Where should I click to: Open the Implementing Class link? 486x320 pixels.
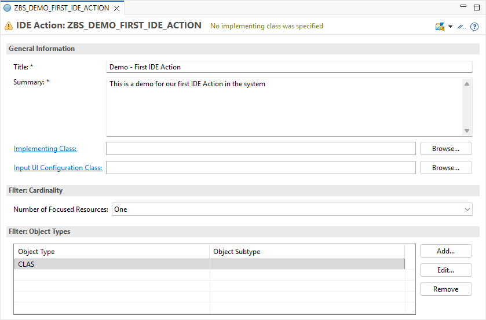(45, 149)
